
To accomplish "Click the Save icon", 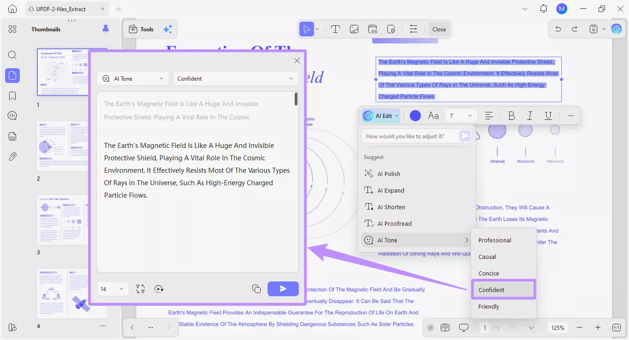I will coord(594,29).
